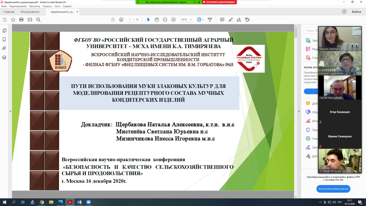The height and width of the screenshot is (206, 366).
Task: Collapse the right tools pane arrow
Action: (299, 111)
